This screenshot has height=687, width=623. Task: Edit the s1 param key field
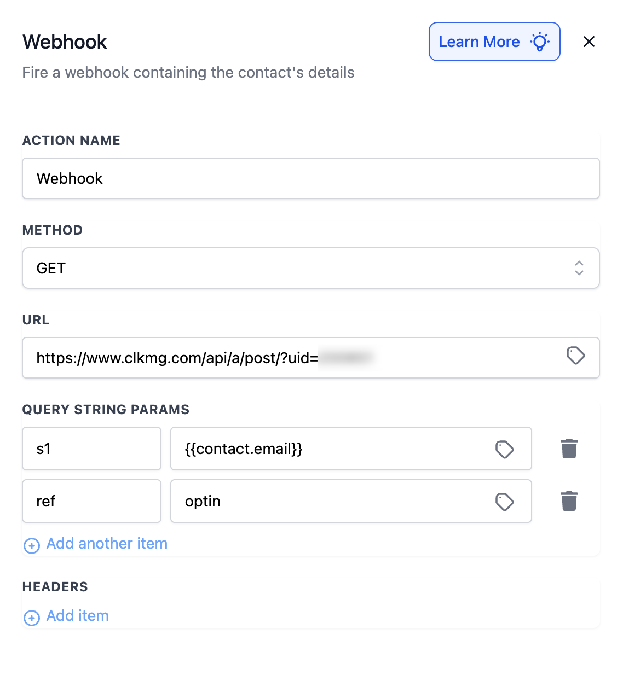[x=91, y=449]
